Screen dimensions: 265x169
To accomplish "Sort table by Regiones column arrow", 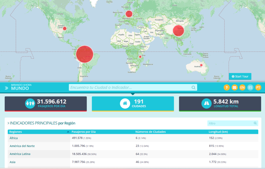I will click(x=68, y=132).
